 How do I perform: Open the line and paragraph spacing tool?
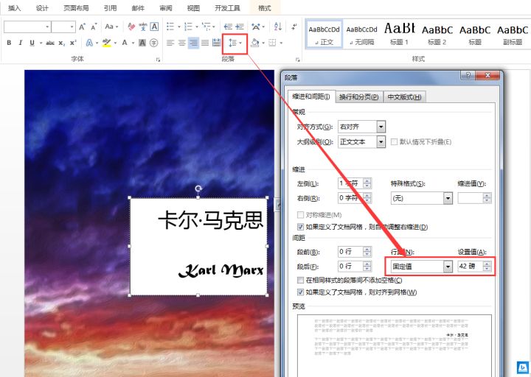click(235, 43)
